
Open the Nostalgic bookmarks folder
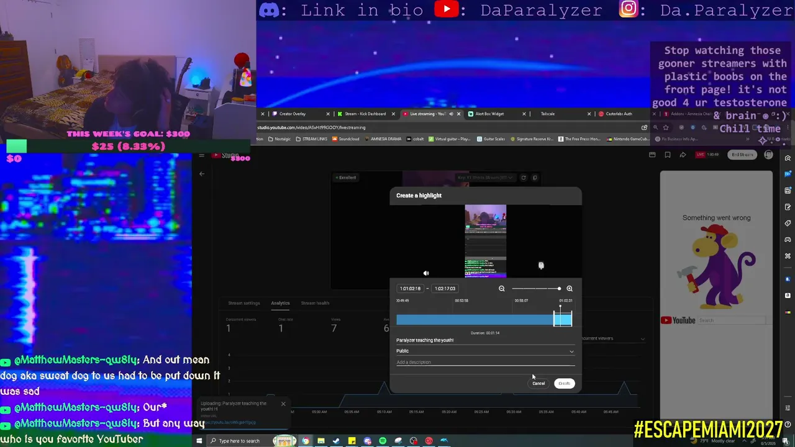tap(279, 139)
